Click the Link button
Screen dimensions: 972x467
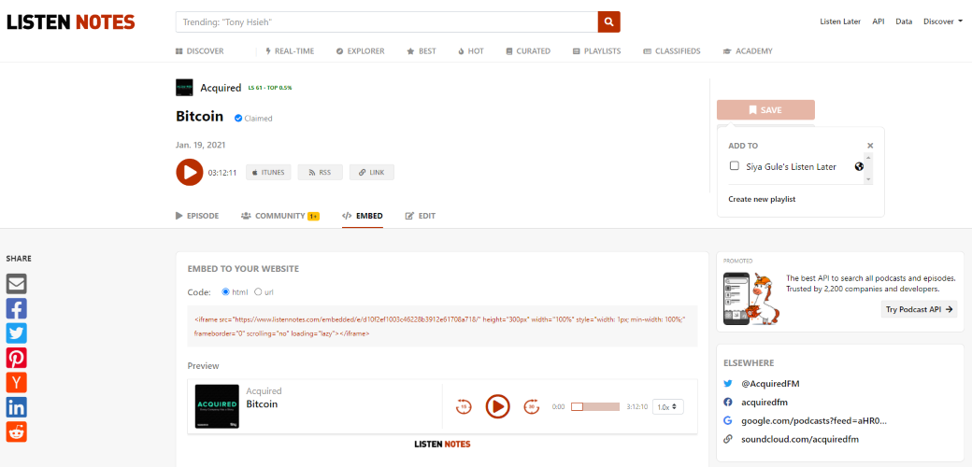[371, 173]
